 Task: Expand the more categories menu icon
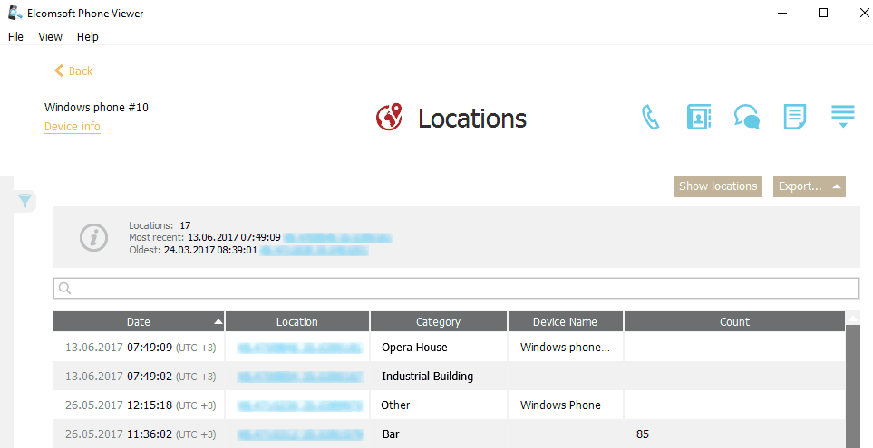[843, 117]
